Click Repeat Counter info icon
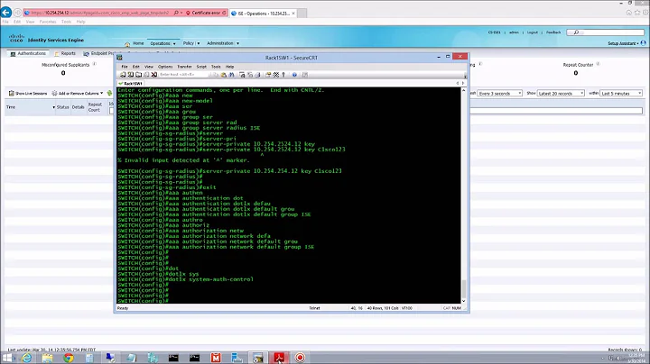Screen dimensions: 650x364 pyautogui.click(x=598, y=64)
